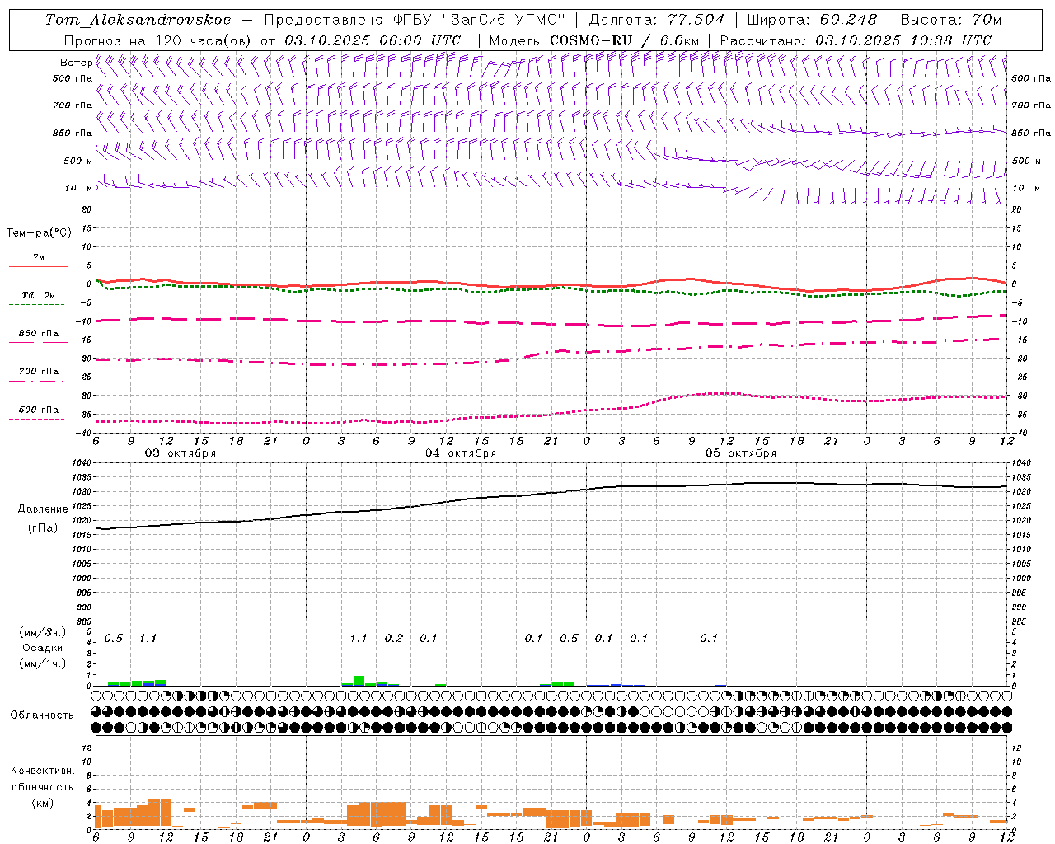Click the Широта: 60.248 value
Viewport: 1055px width, 844px height.
point(811,20)
